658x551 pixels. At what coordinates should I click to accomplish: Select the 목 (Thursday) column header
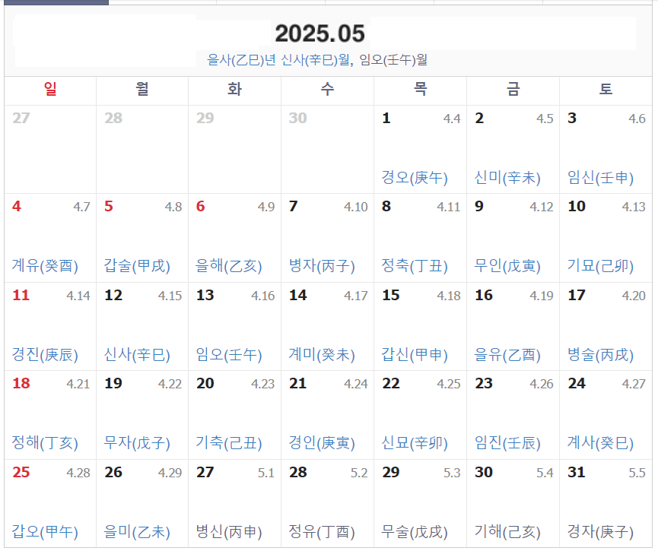coord(420,89)
